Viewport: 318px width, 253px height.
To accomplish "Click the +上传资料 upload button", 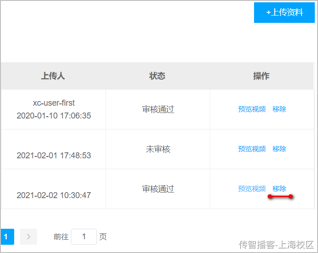I will 284,13.
